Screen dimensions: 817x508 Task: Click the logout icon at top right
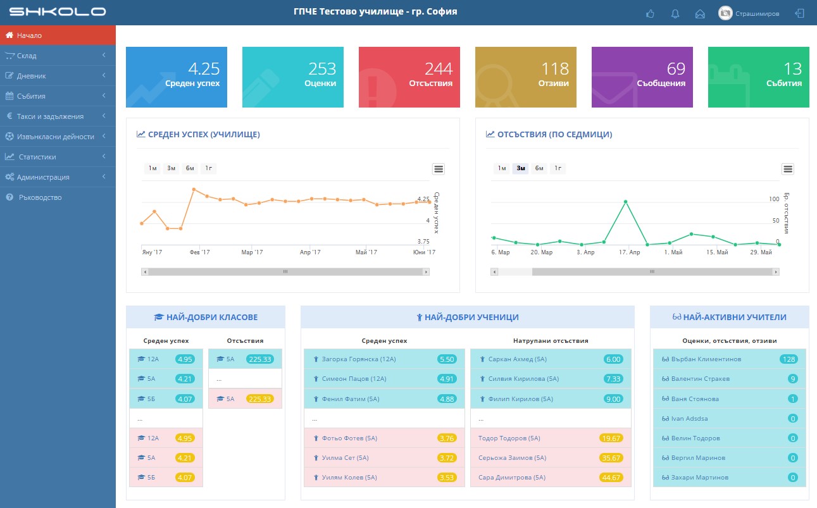click(x=800, y=13)
